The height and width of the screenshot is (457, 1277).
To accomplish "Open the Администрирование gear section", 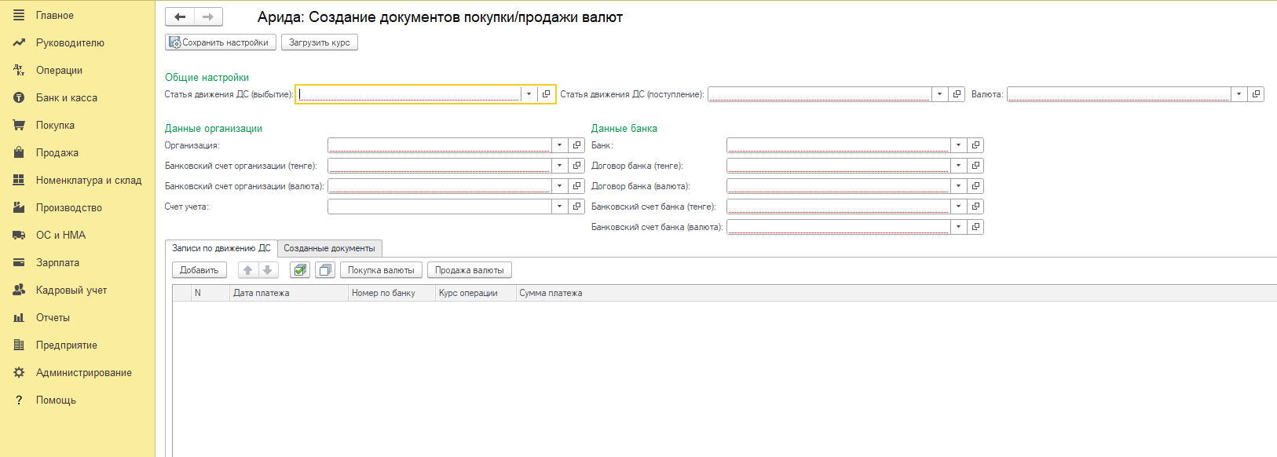I will coord(83,373).
